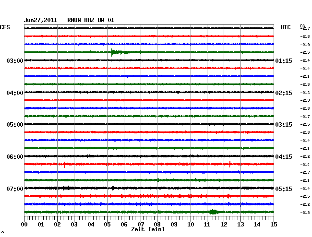
Task: Click the 01:15 UTC time label
Action: pyautogui.click(x=284, y=60)
